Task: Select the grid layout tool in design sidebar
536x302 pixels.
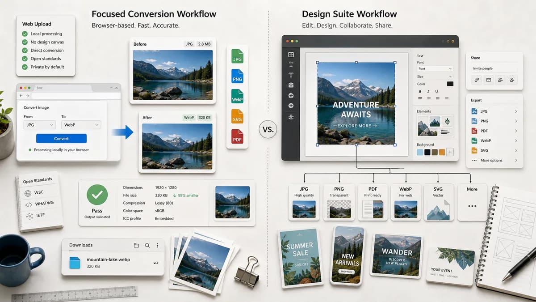Action: pos(291,55)
